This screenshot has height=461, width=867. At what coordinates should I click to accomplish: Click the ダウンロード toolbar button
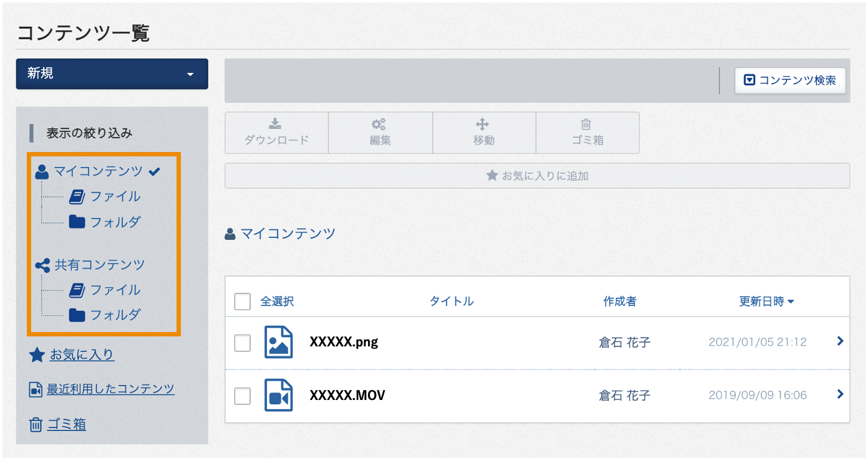[276, 133]
